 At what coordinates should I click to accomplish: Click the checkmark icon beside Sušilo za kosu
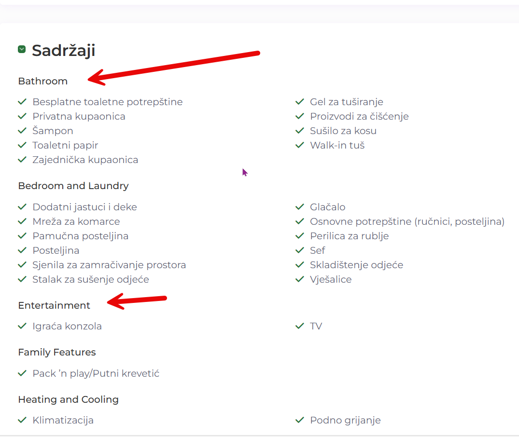[x=299, y=131]
